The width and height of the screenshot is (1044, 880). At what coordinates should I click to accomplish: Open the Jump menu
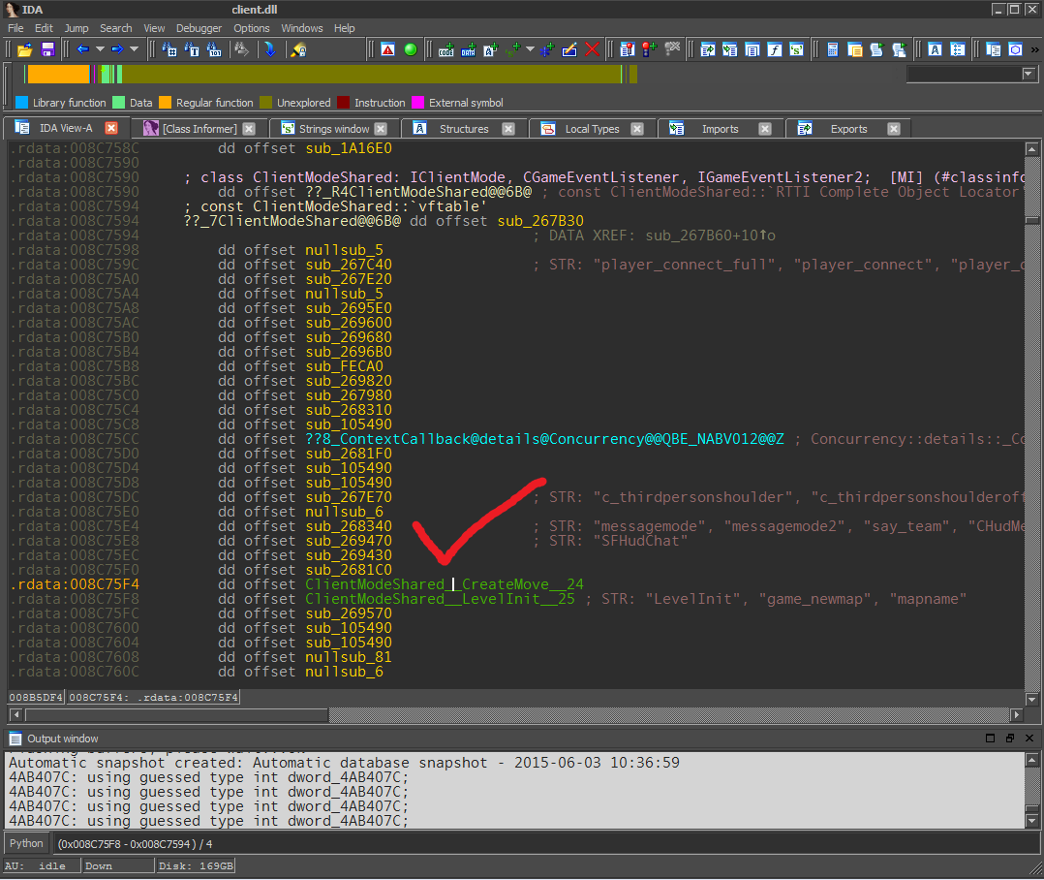76,28
